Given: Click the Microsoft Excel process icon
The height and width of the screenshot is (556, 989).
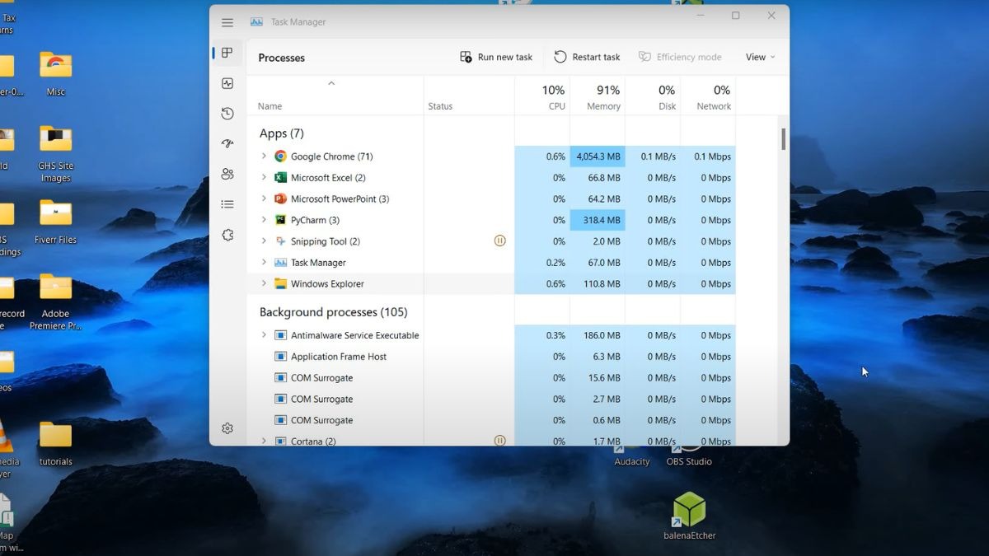Looking at the screenshot, I should (280, 178).
